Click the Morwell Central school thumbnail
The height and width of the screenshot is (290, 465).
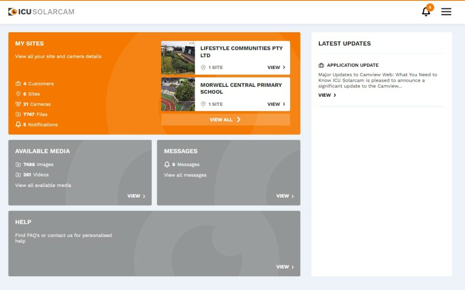(178, 94)
